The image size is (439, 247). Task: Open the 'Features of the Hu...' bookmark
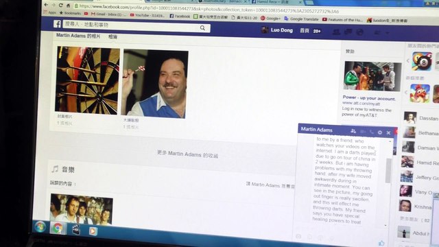(x=342, y=20)
